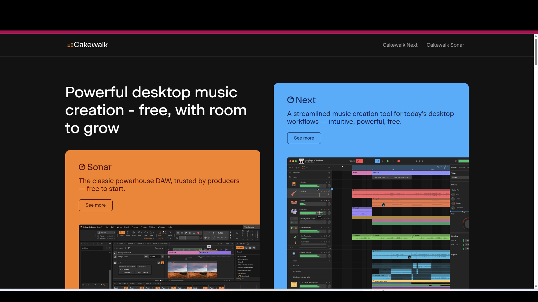The width and height of the screenshot is (538, 302).
Task: Click the Lead Vocals microphone icon
Action: pos(294,254)
